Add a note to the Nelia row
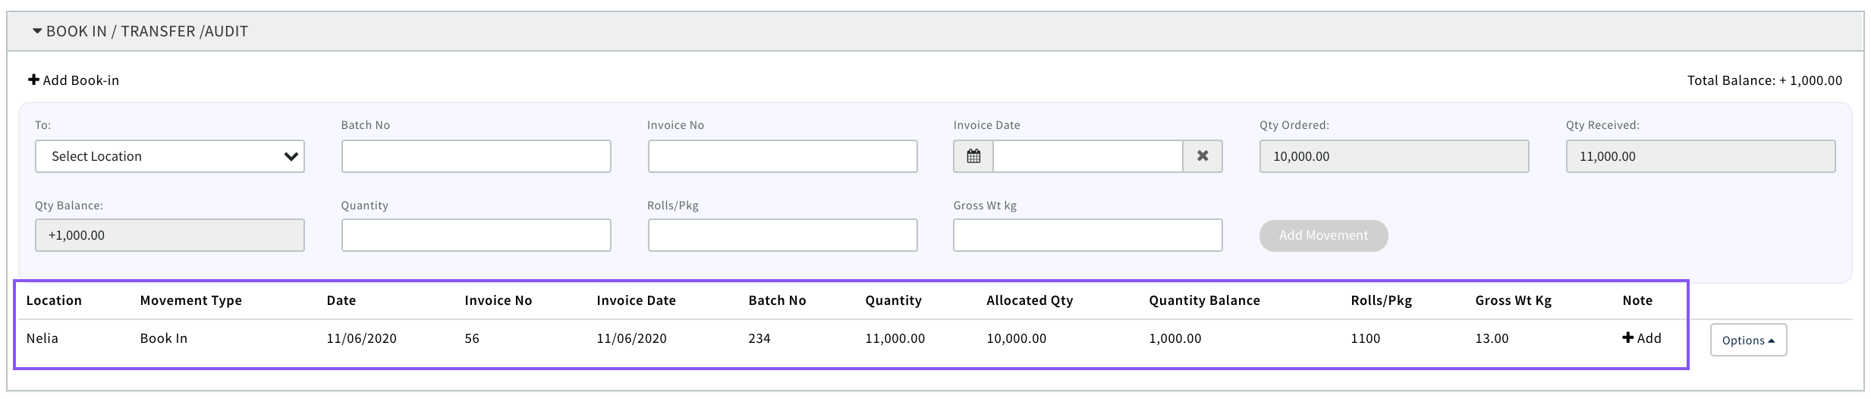 1642,338
